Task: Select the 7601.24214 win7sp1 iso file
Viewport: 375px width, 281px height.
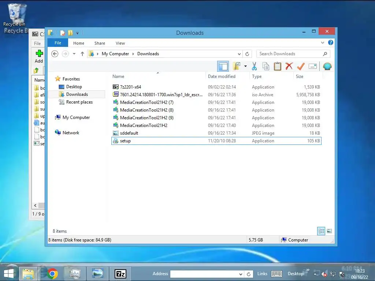Action: click(x=216, y=95)
